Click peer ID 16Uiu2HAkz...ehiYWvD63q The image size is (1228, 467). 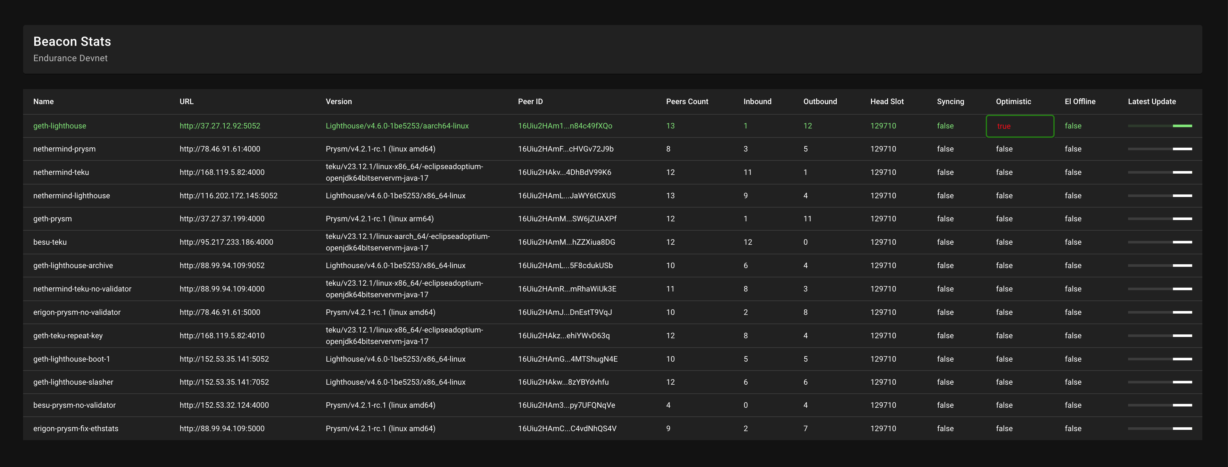tap(564, 335)
